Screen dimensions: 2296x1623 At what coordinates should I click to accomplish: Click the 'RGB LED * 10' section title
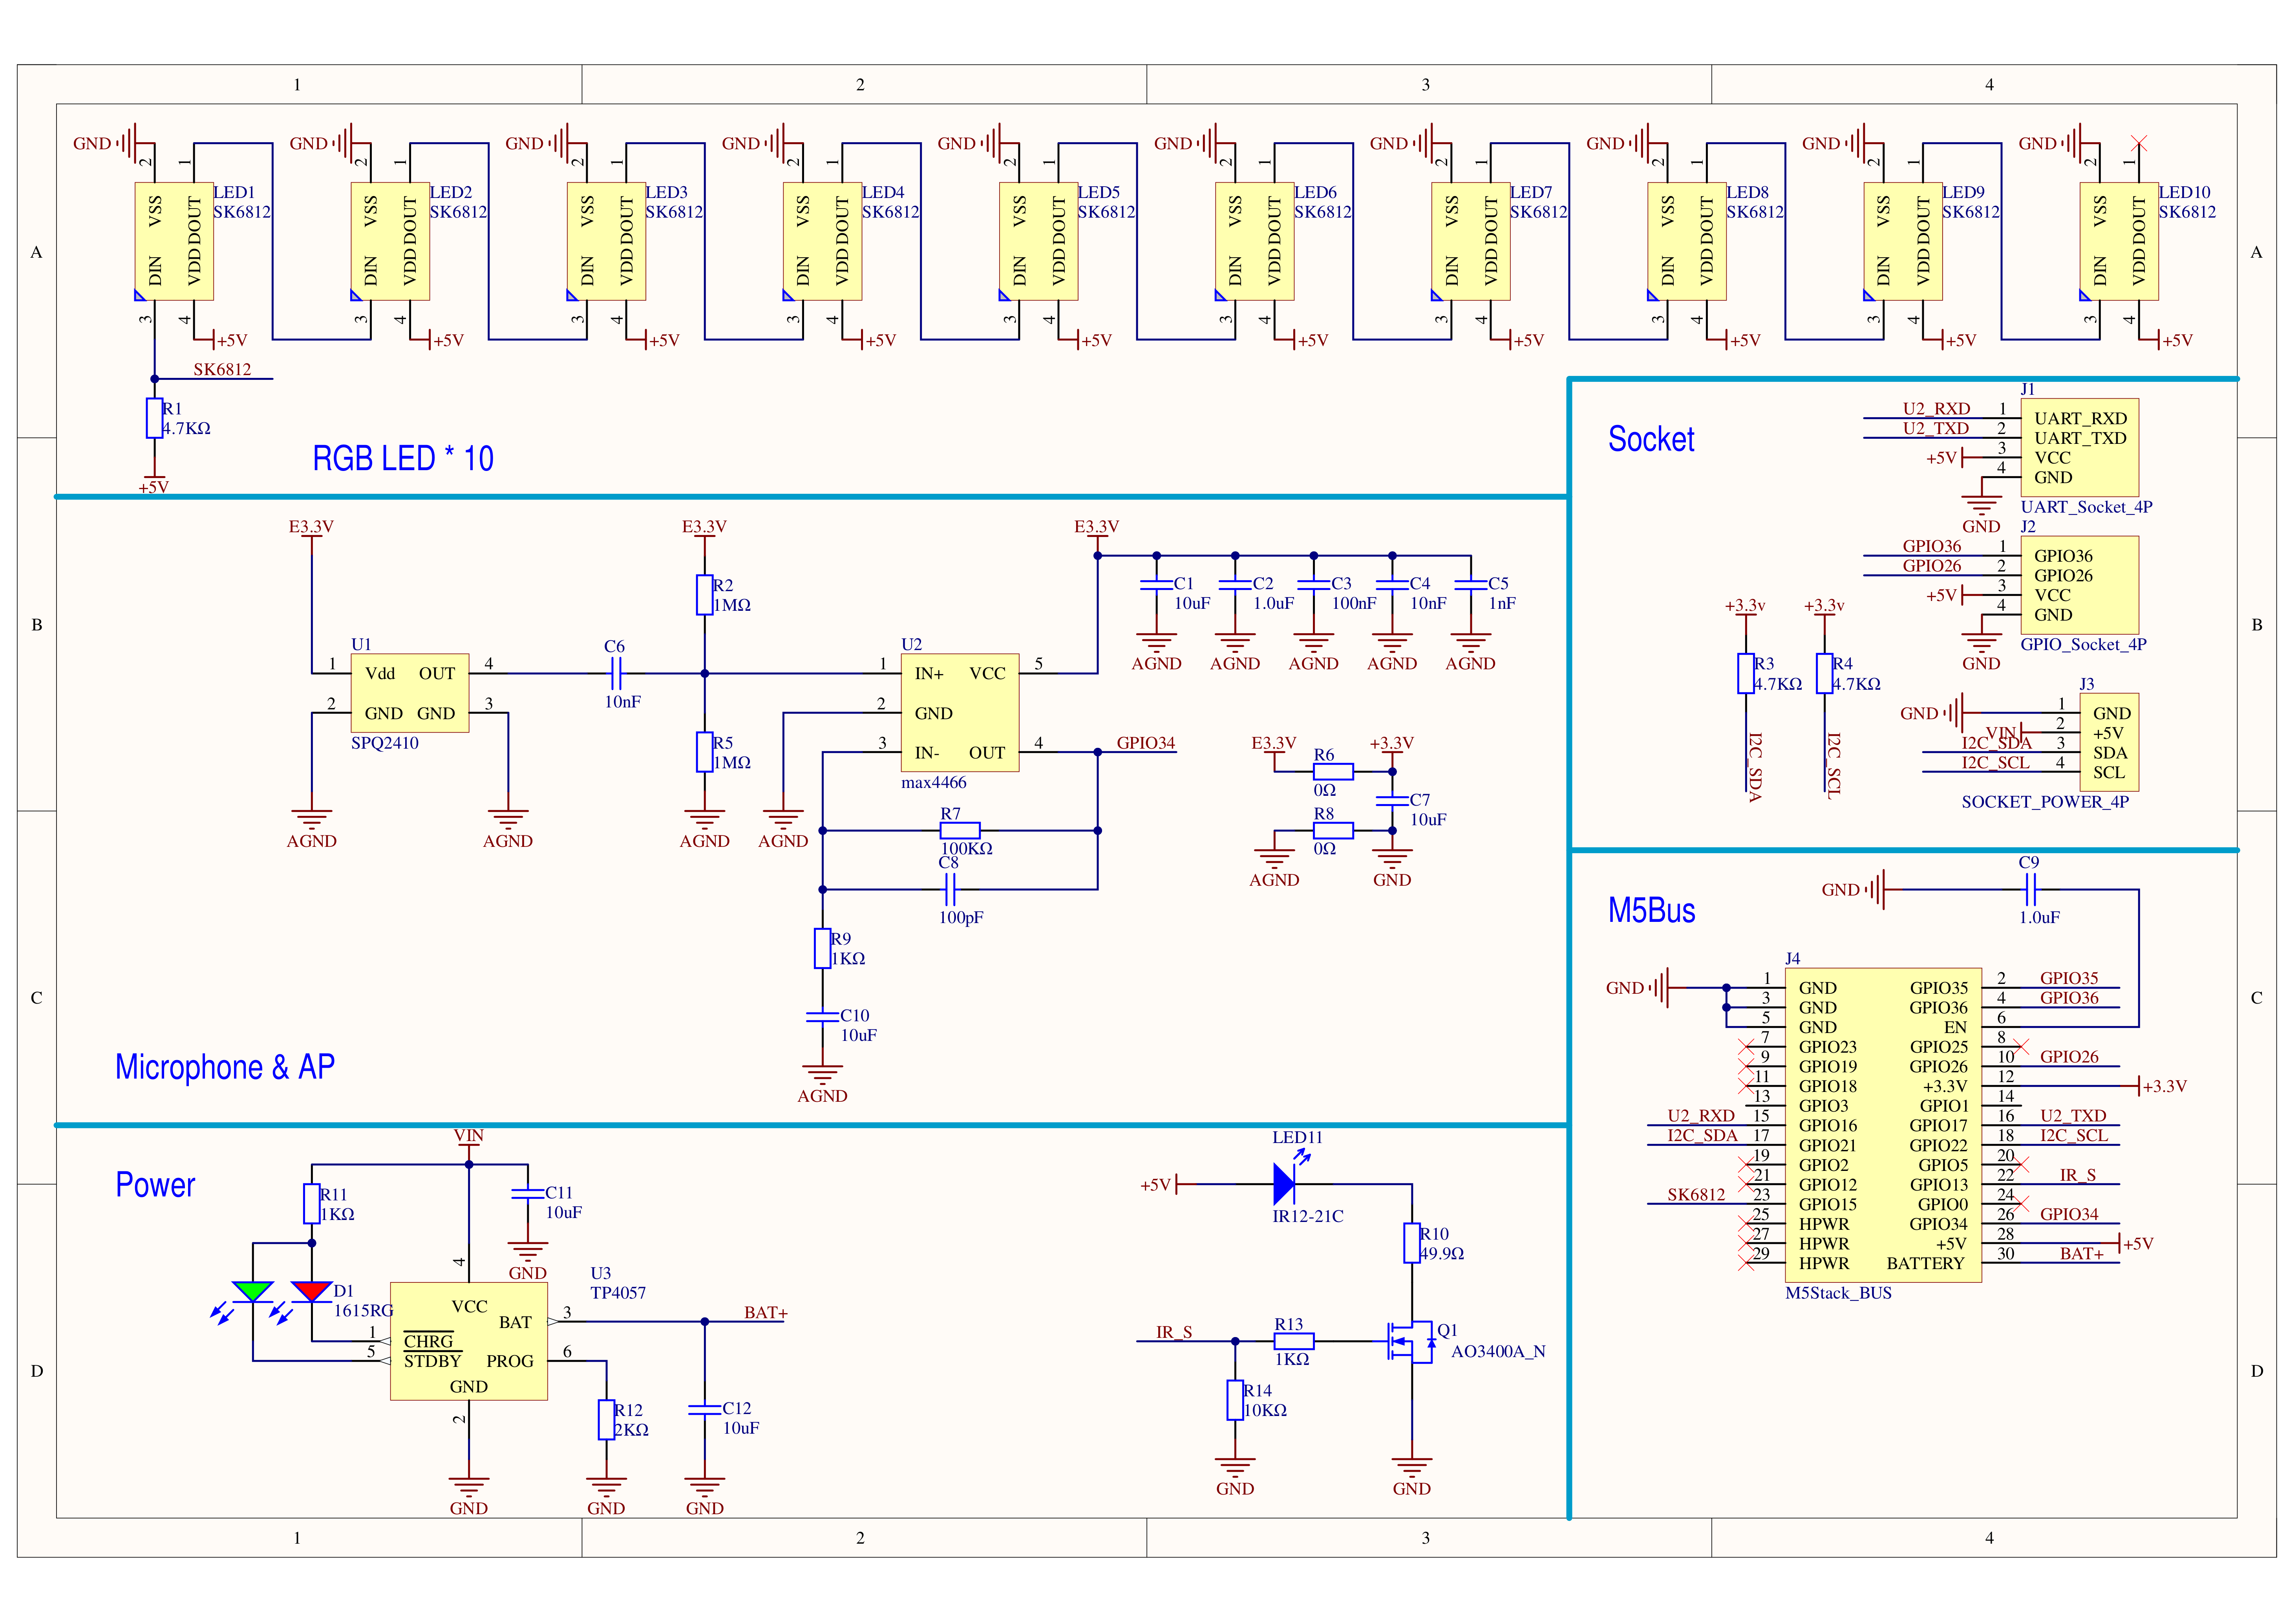[x=403, y=458]
